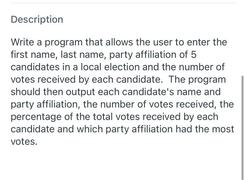Click the word "allows" in first line

[119, 42]
